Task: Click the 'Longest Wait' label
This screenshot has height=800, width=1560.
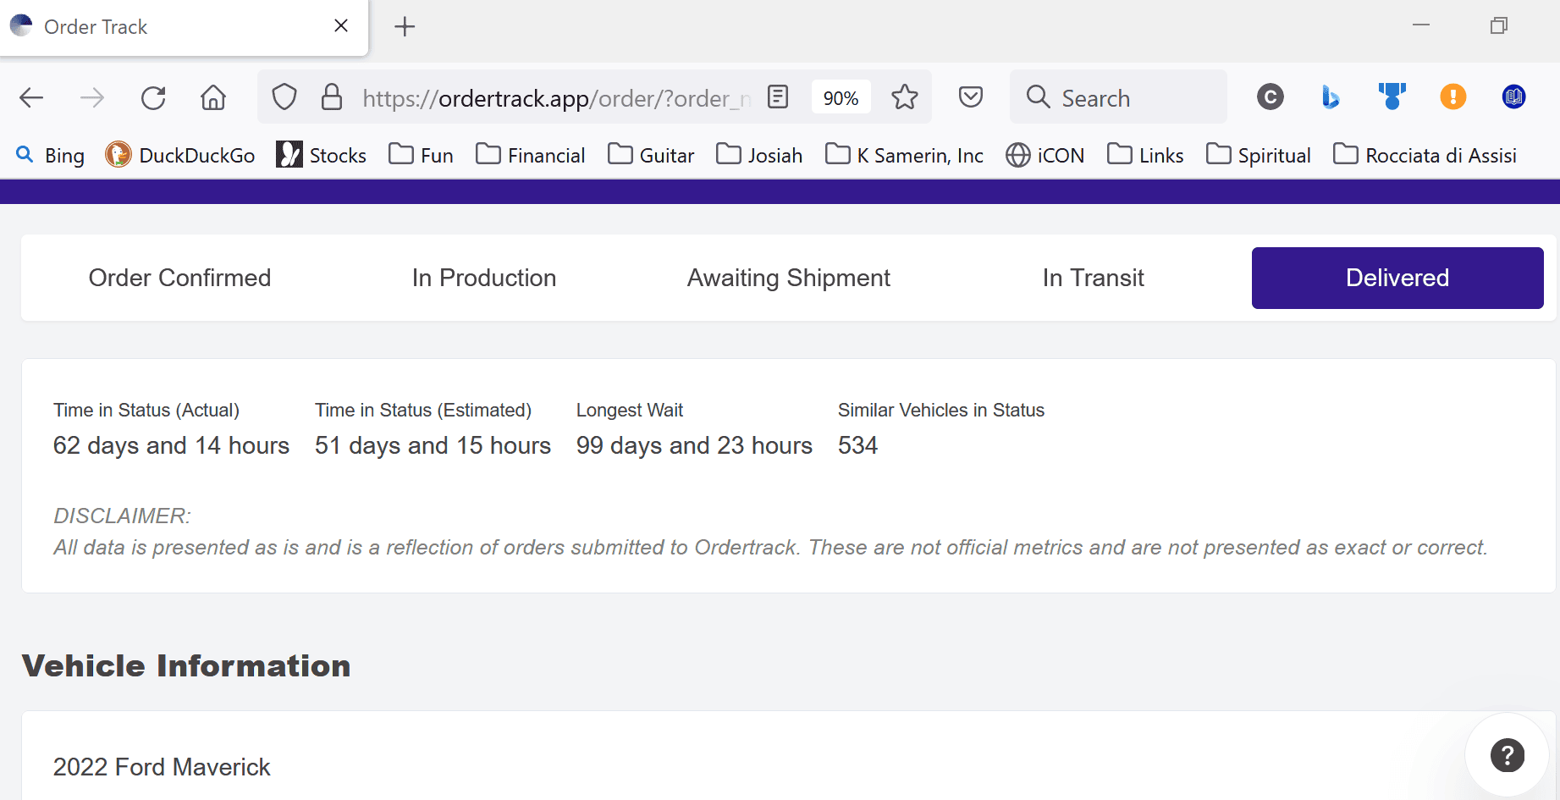Action: coord(630,411)
